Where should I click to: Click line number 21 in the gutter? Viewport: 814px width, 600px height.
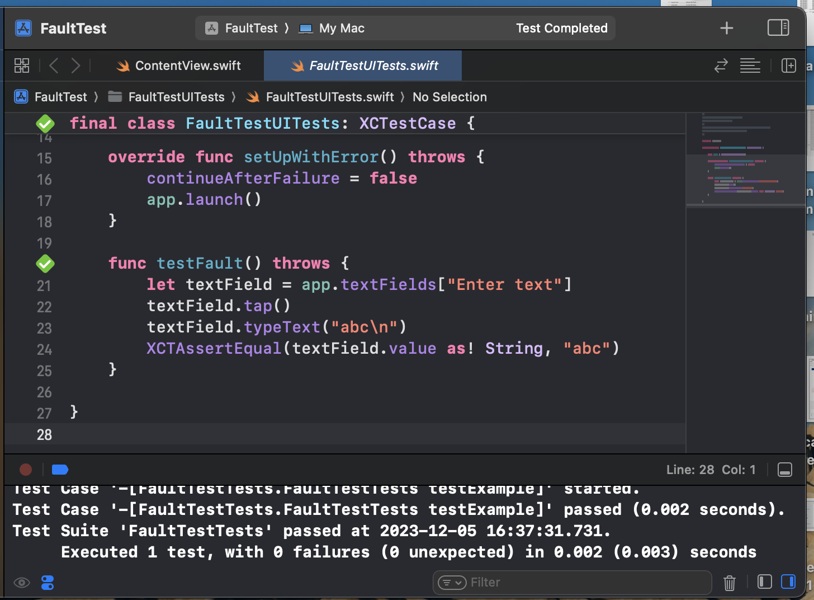44,285
